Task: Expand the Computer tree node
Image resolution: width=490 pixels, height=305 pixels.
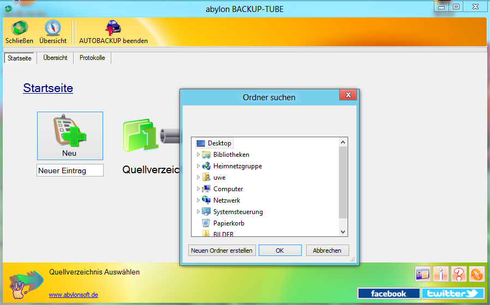Action: [198, 188]
